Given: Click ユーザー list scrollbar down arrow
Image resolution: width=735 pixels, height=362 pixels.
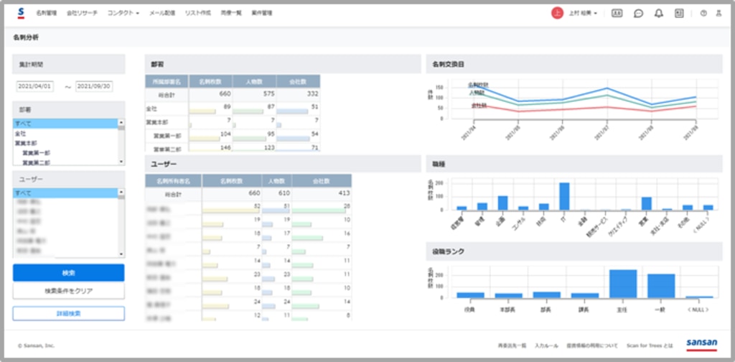Looking at the screenshot, I should [121, 254].
